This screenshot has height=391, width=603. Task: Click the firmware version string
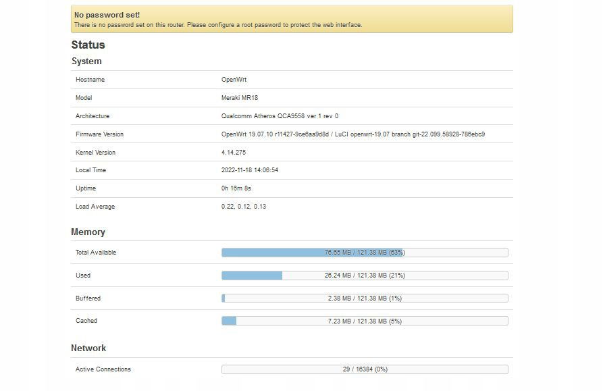[x=353, y=134]
